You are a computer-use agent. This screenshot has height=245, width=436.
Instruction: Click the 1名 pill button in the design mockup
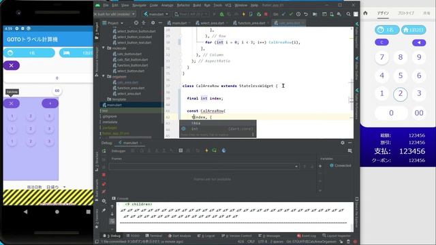(x=387, y=30)
